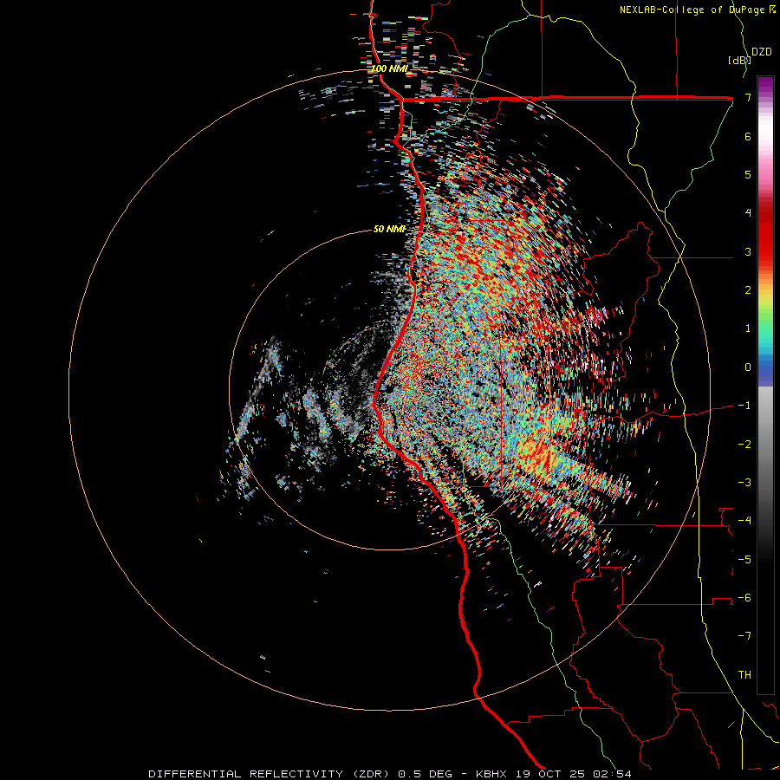780x780 pixels.
Task: Click the -4 dB legend value
Action: pos(744,520)
